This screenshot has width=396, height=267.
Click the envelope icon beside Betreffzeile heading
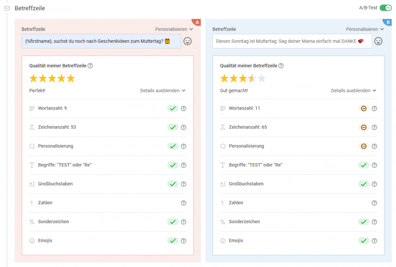(x=7, y=8)
